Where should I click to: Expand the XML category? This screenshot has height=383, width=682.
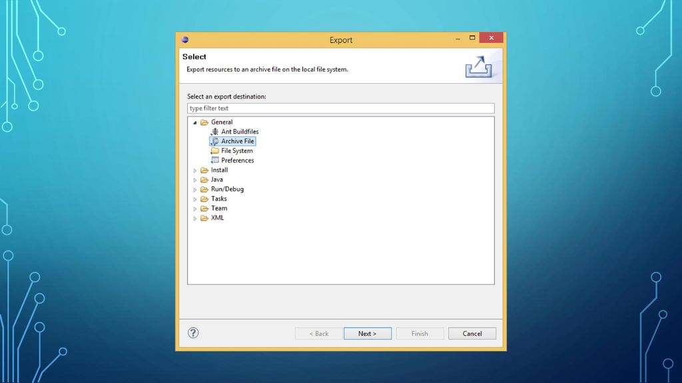coord(195,218)
